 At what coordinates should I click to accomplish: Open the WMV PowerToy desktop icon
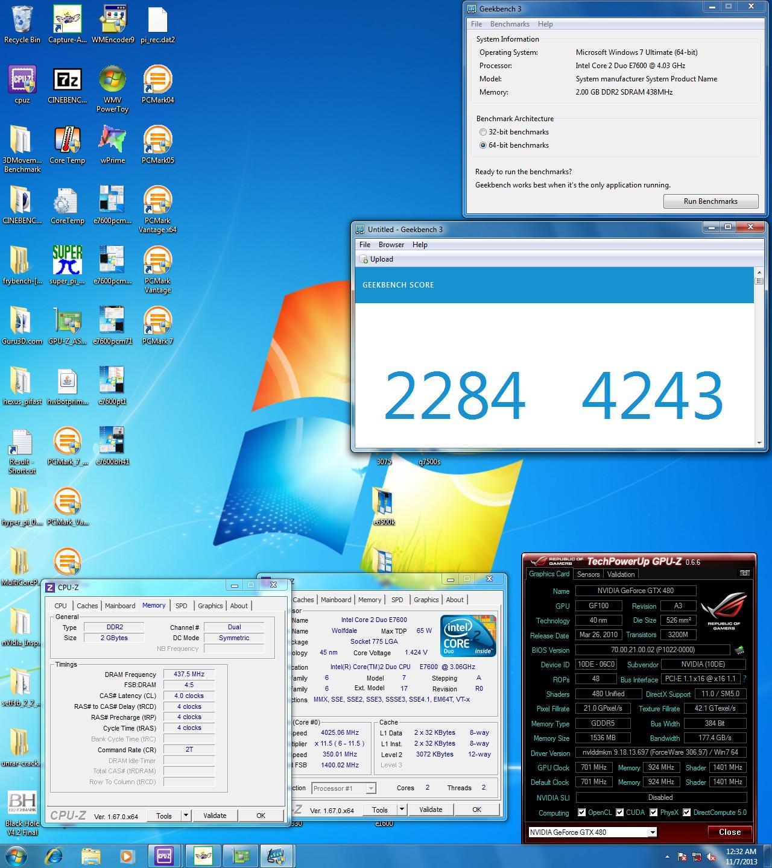tap(112, 89)
